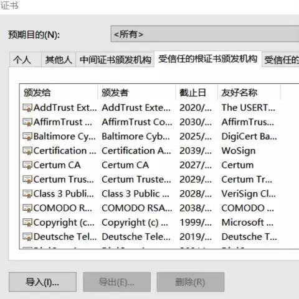
Task: Click friendly name 'COMODO ...'
Action: pos(248,208)
